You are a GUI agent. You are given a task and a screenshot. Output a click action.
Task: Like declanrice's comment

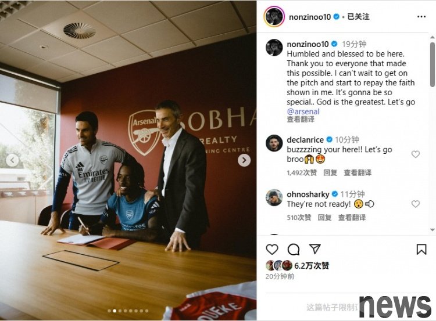pos(416,154)
